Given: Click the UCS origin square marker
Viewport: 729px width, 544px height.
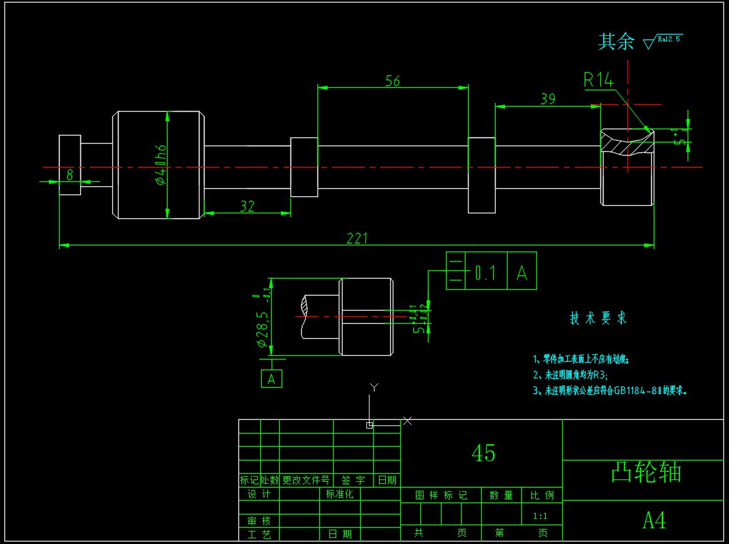Looking at the screenshot, I should point(370,425).
